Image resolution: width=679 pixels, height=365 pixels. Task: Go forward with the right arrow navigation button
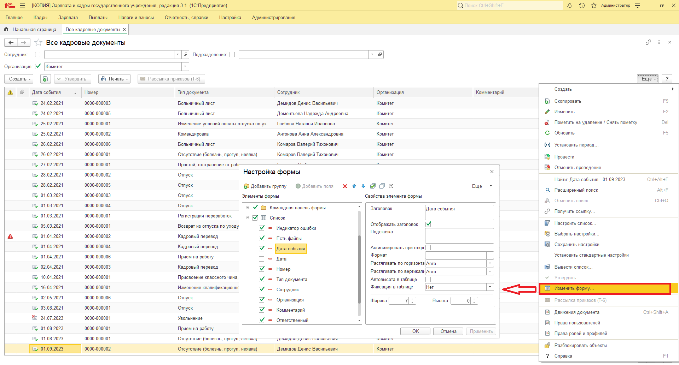(x=24, y=43)
